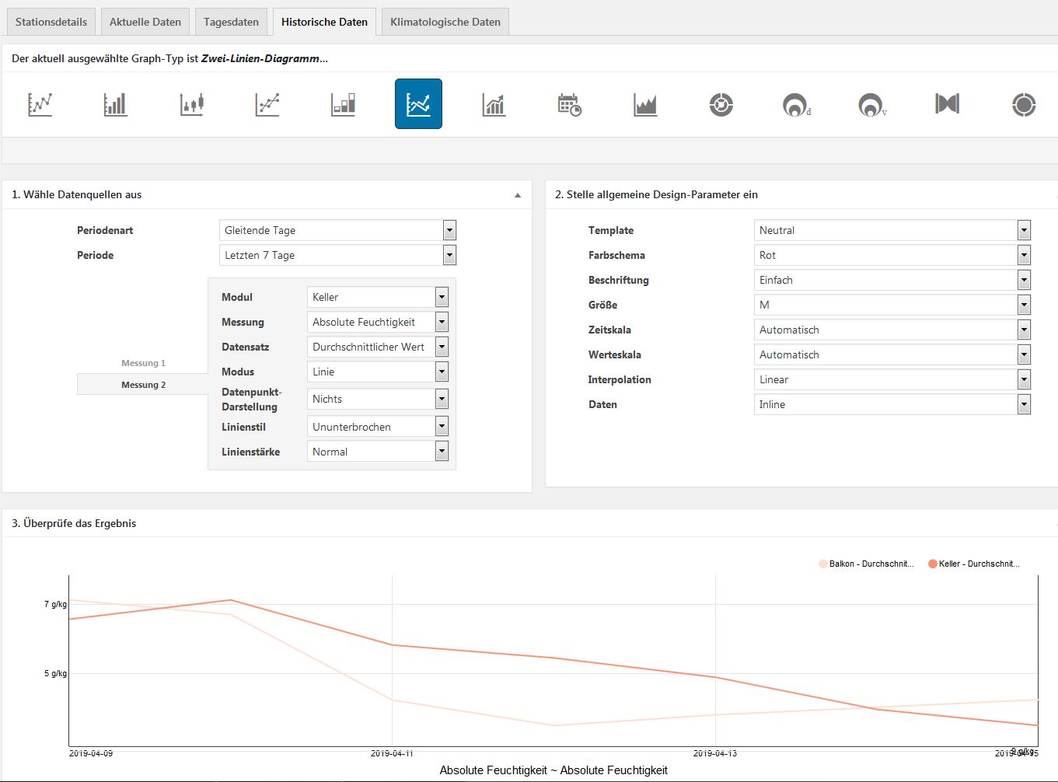Viewport: 1058px width, 782px height.
Task: Open the Linienstil dropdown showing Ununterbrochen
Action: (x=378, y=427)
